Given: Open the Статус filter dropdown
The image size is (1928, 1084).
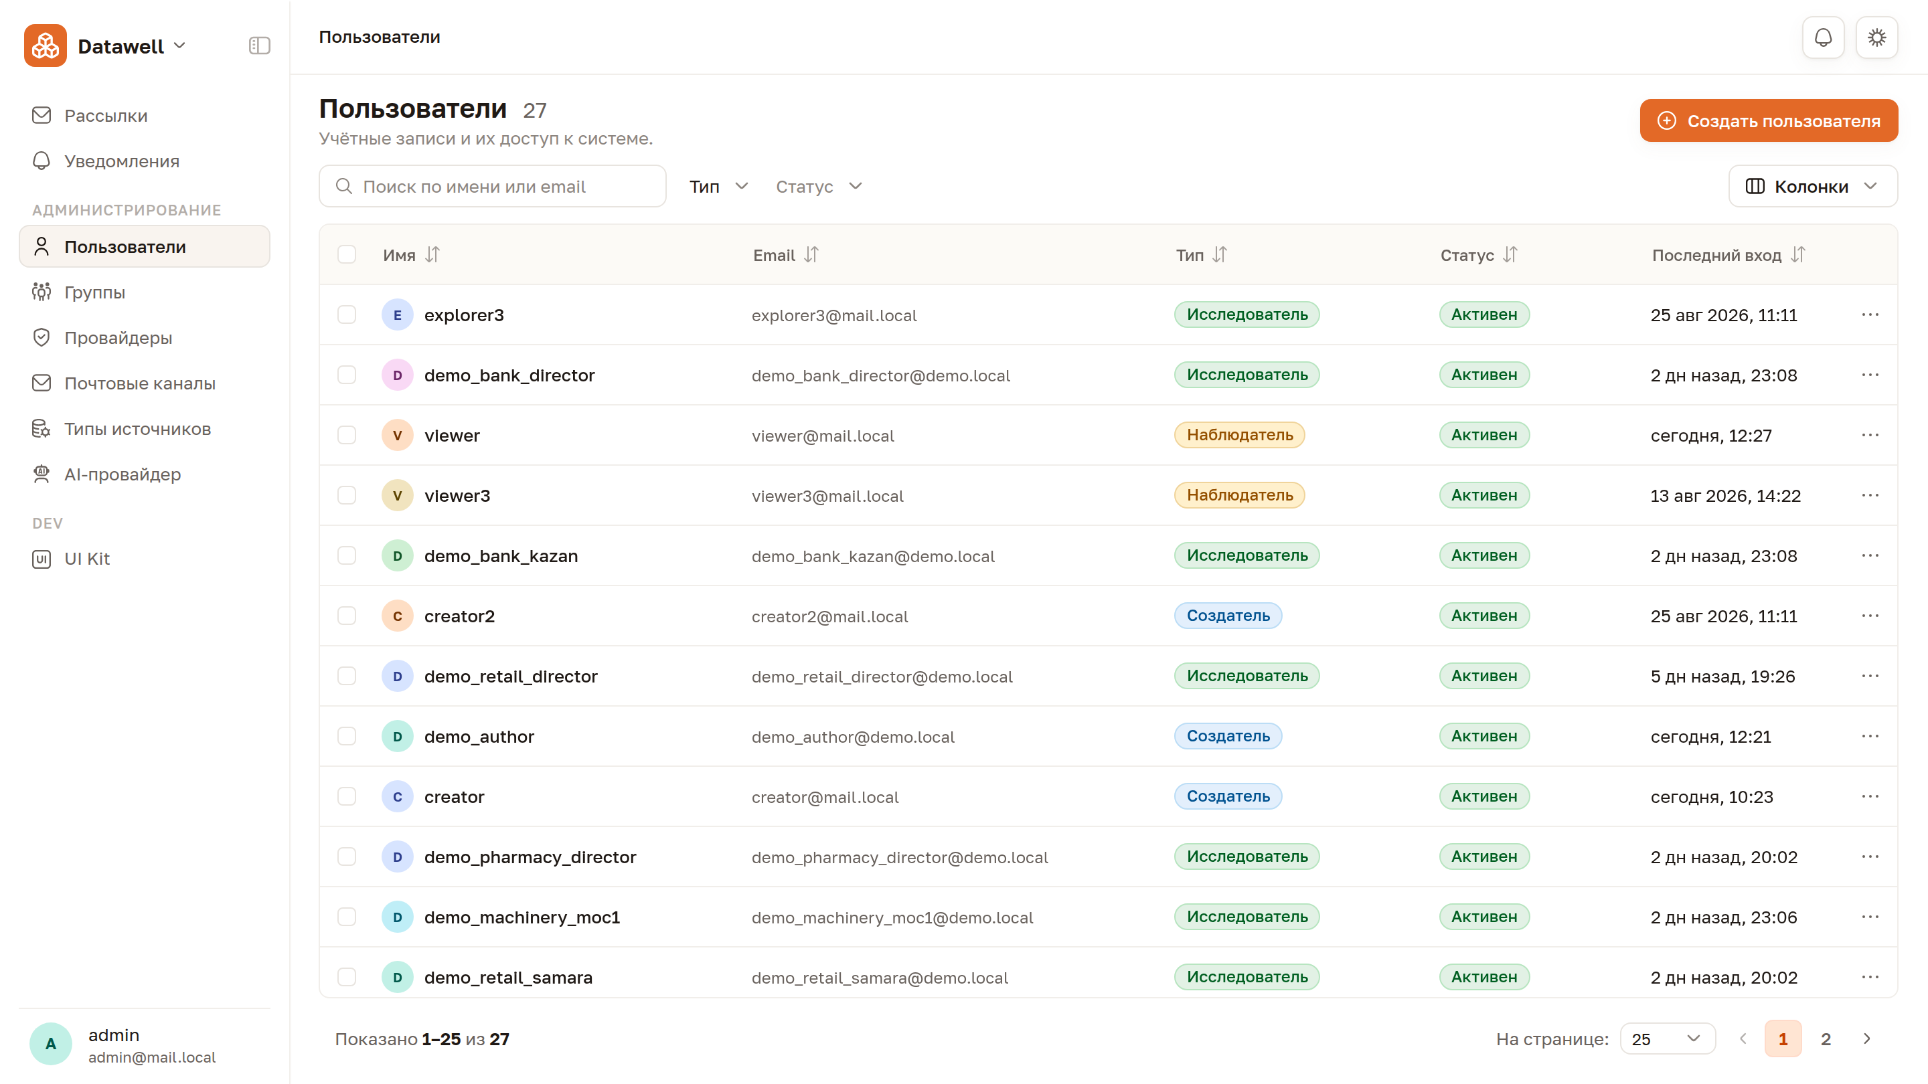Looking at the screenshot, I should coord(819,186).
